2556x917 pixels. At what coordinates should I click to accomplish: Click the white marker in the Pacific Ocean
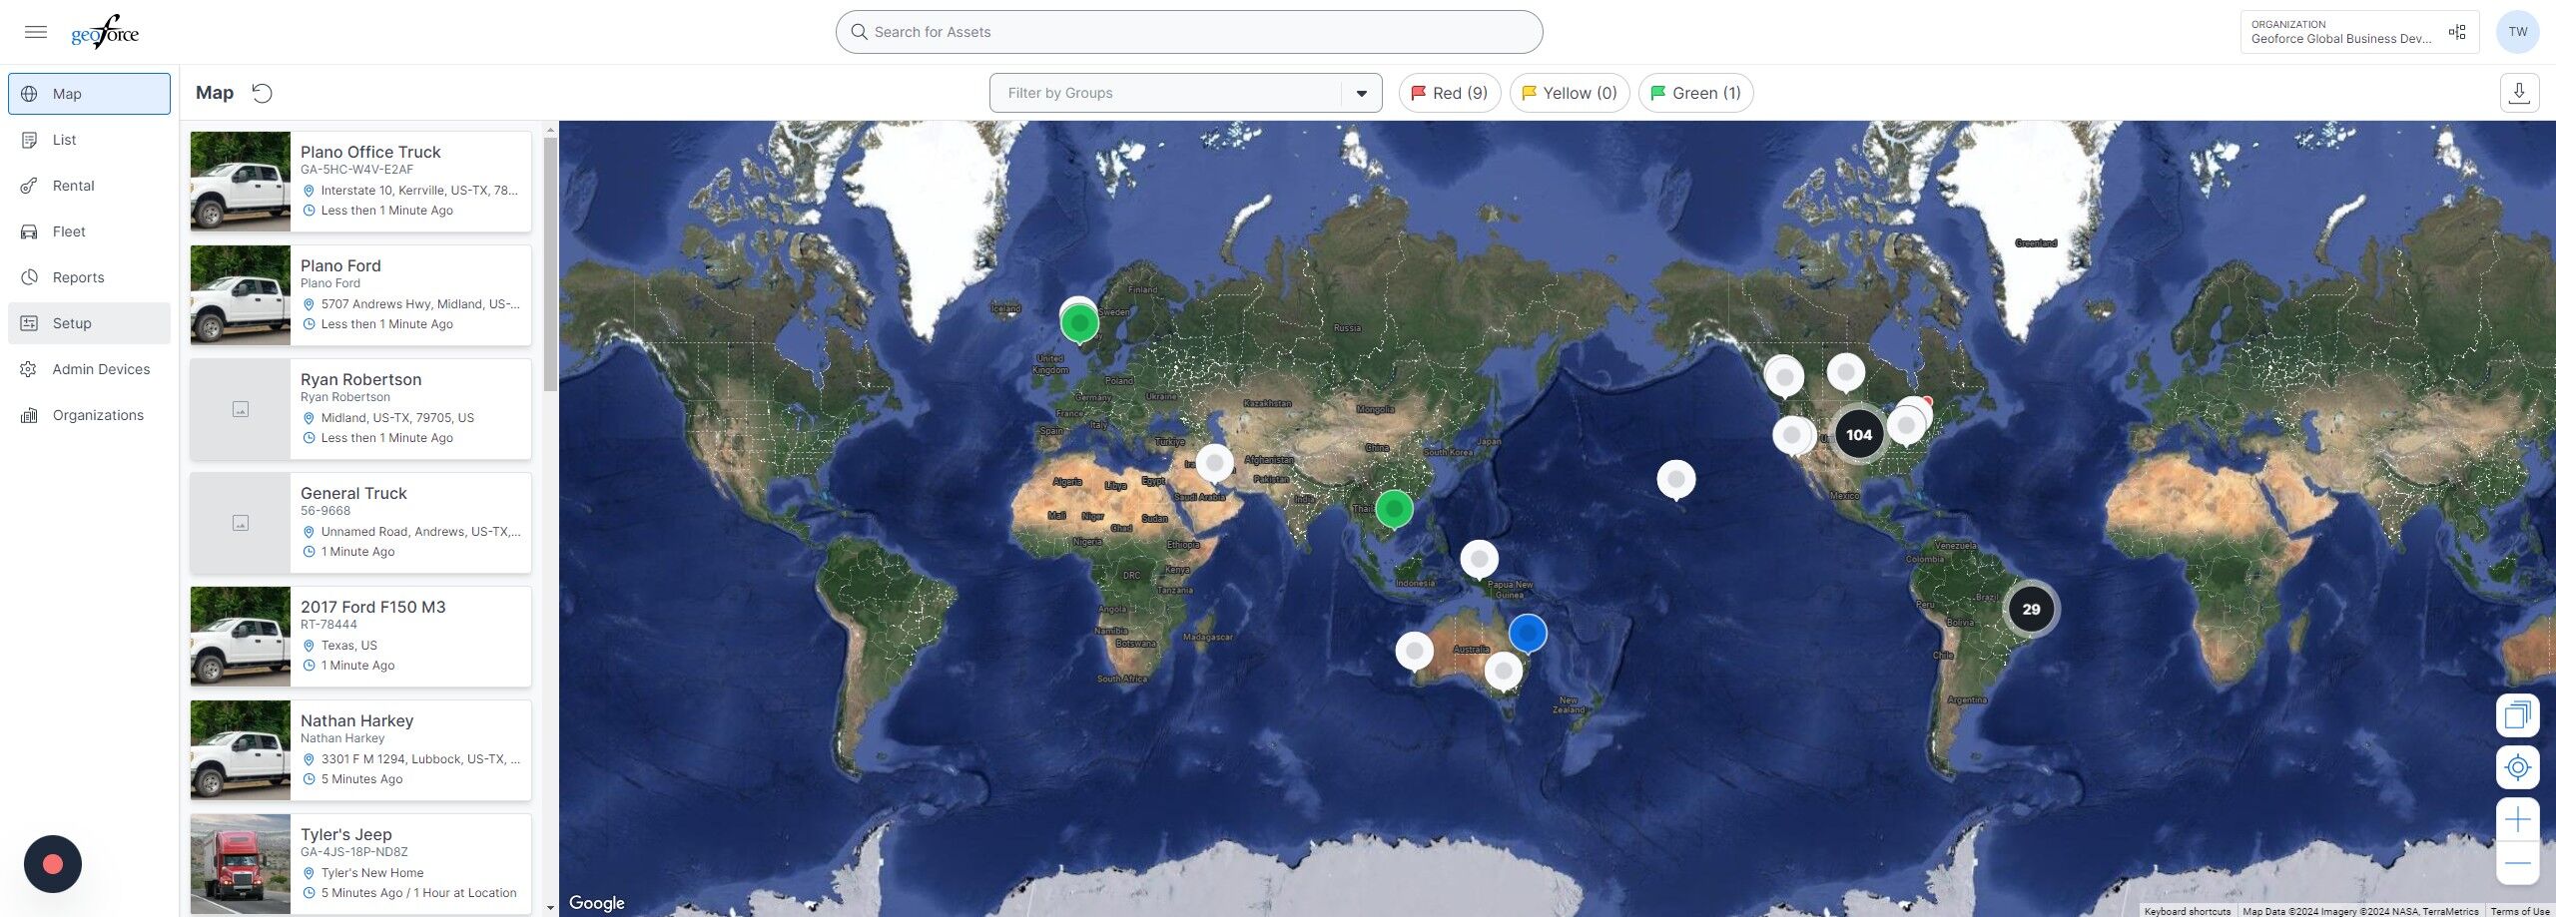[1675, 480]
